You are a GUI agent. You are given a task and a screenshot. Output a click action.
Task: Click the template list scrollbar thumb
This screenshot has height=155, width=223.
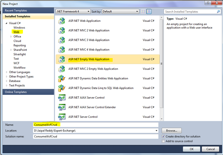pos(162,63)
